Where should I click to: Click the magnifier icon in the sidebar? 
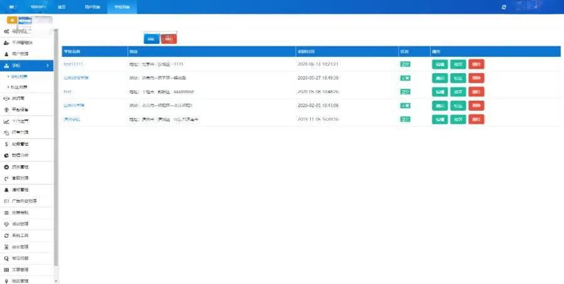click(x=6, y=258)
